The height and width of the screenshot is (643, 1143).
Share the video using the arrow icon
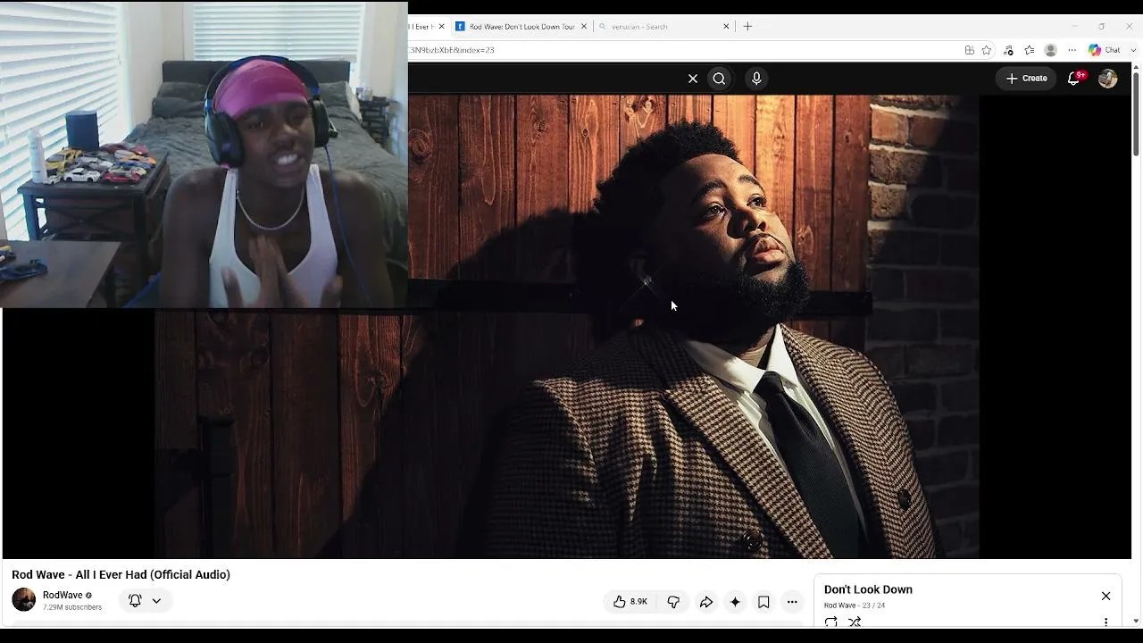pos(706,602)
